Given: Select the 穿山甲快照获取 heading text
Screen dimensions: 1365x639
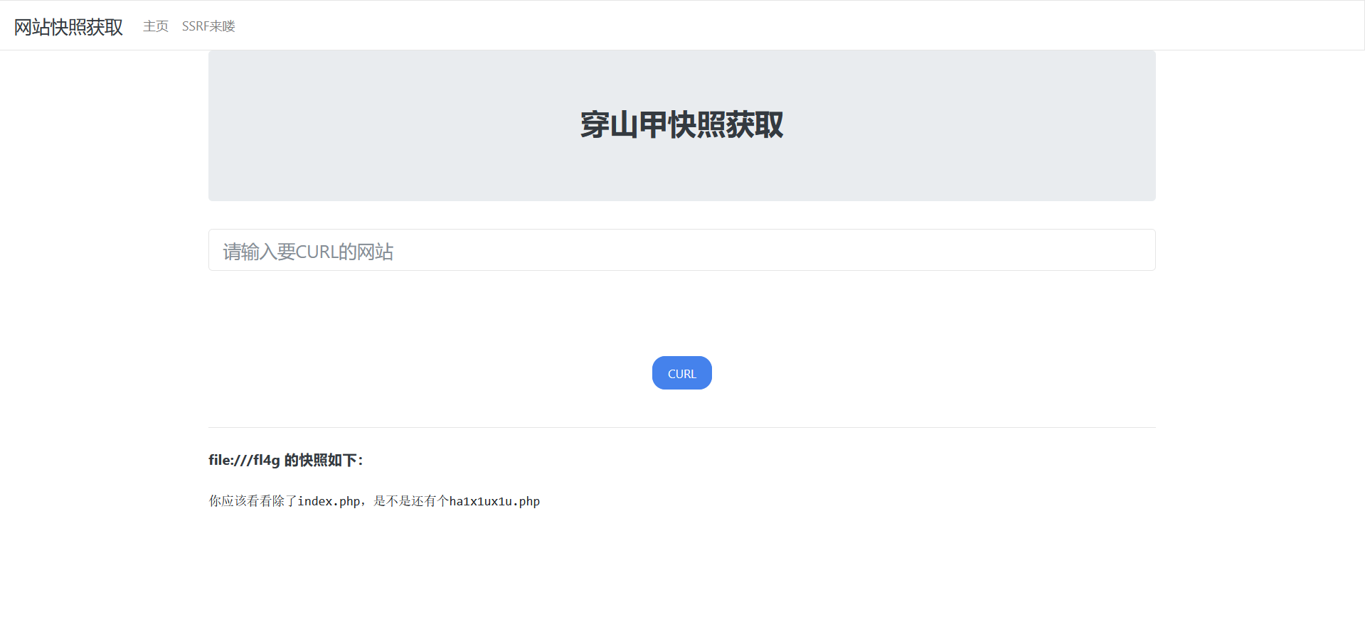Looking at the screenshot, I should coord(681,125).
